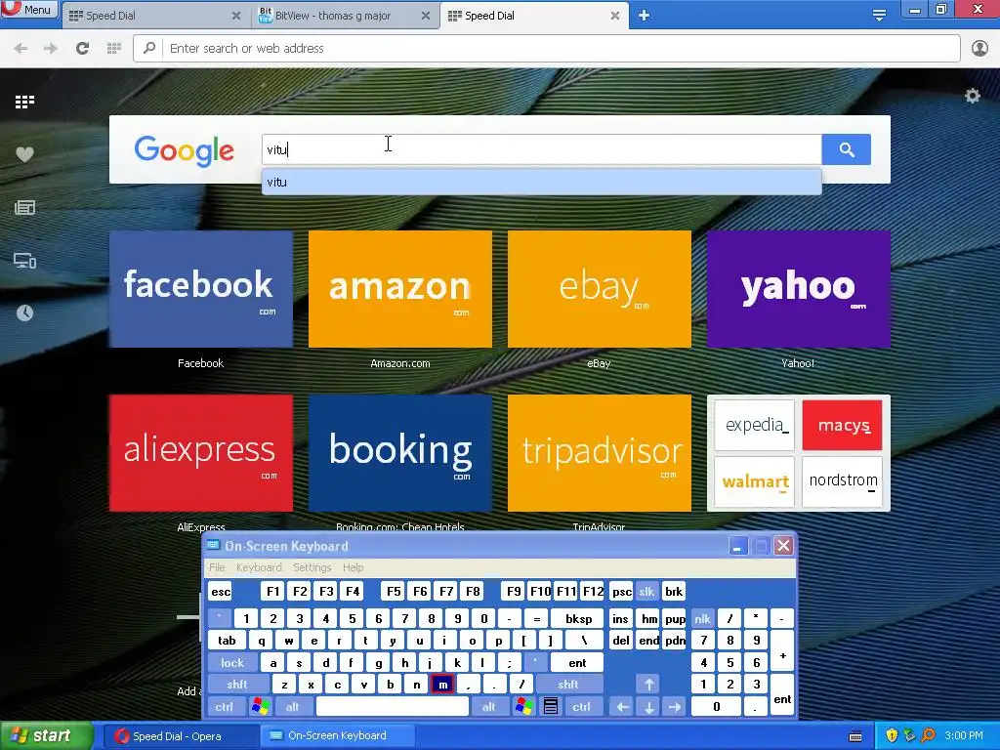Toggle the lock (caps lock) key
The width and height of the screenshot is (1000, 750).
232,663
